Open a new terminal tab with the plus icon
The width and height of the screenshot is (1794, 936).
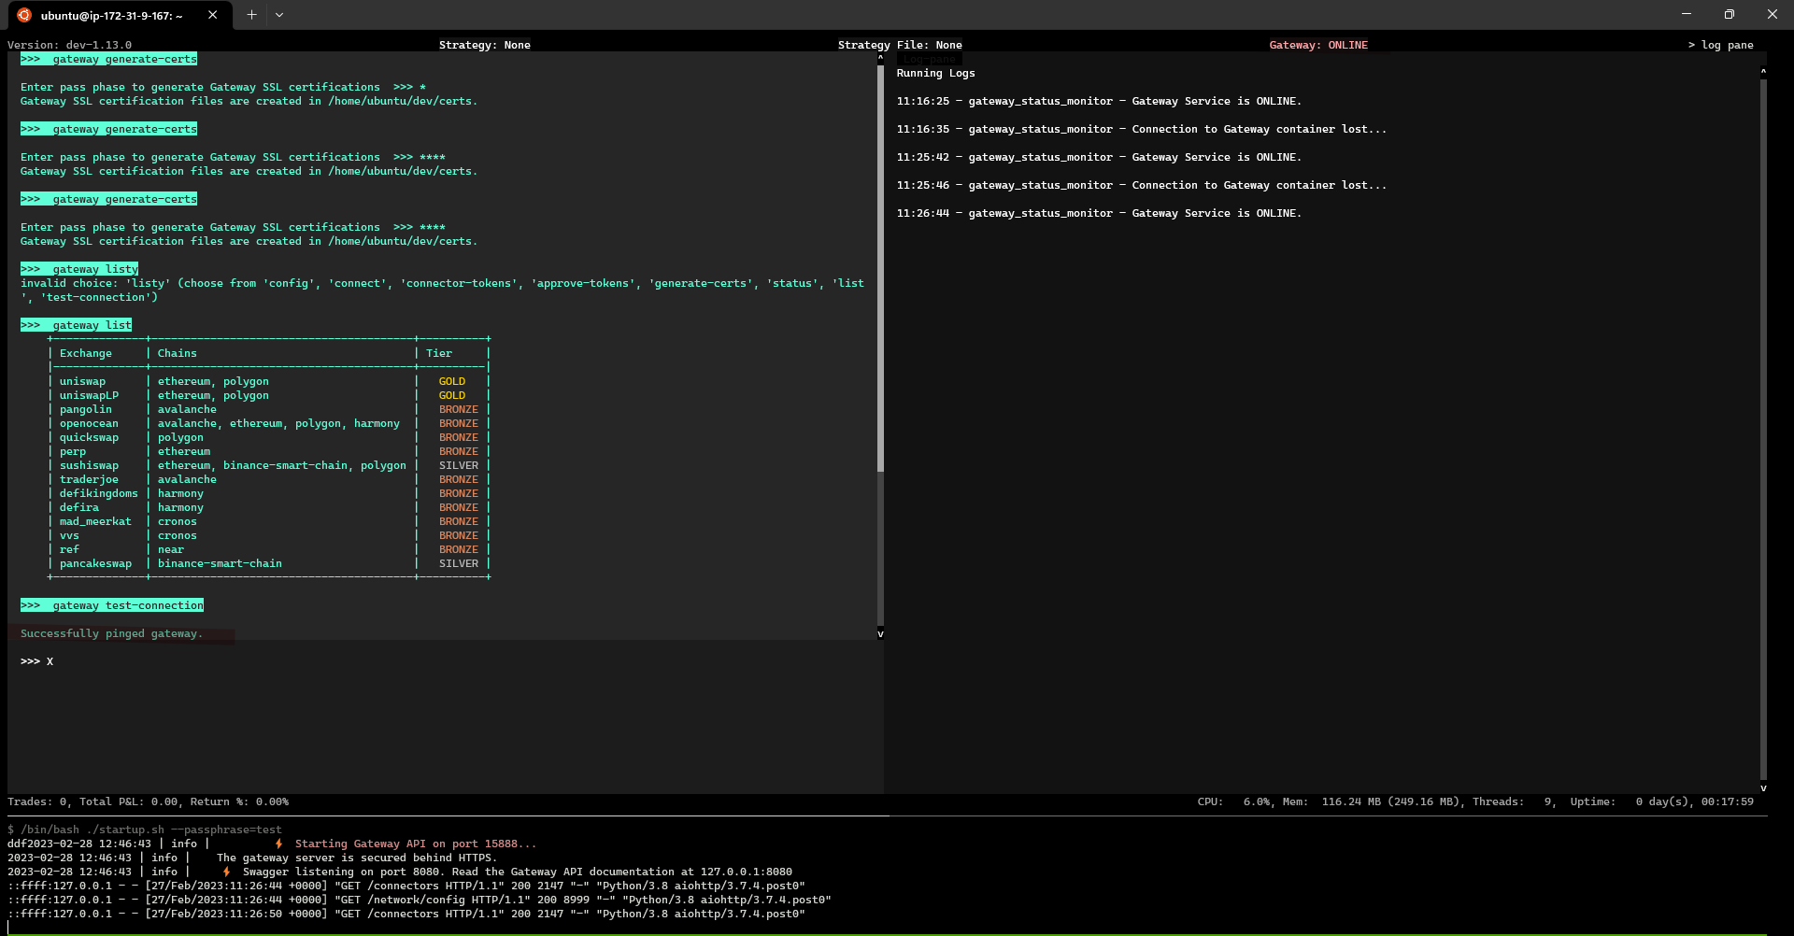click(x=250, y=15)
